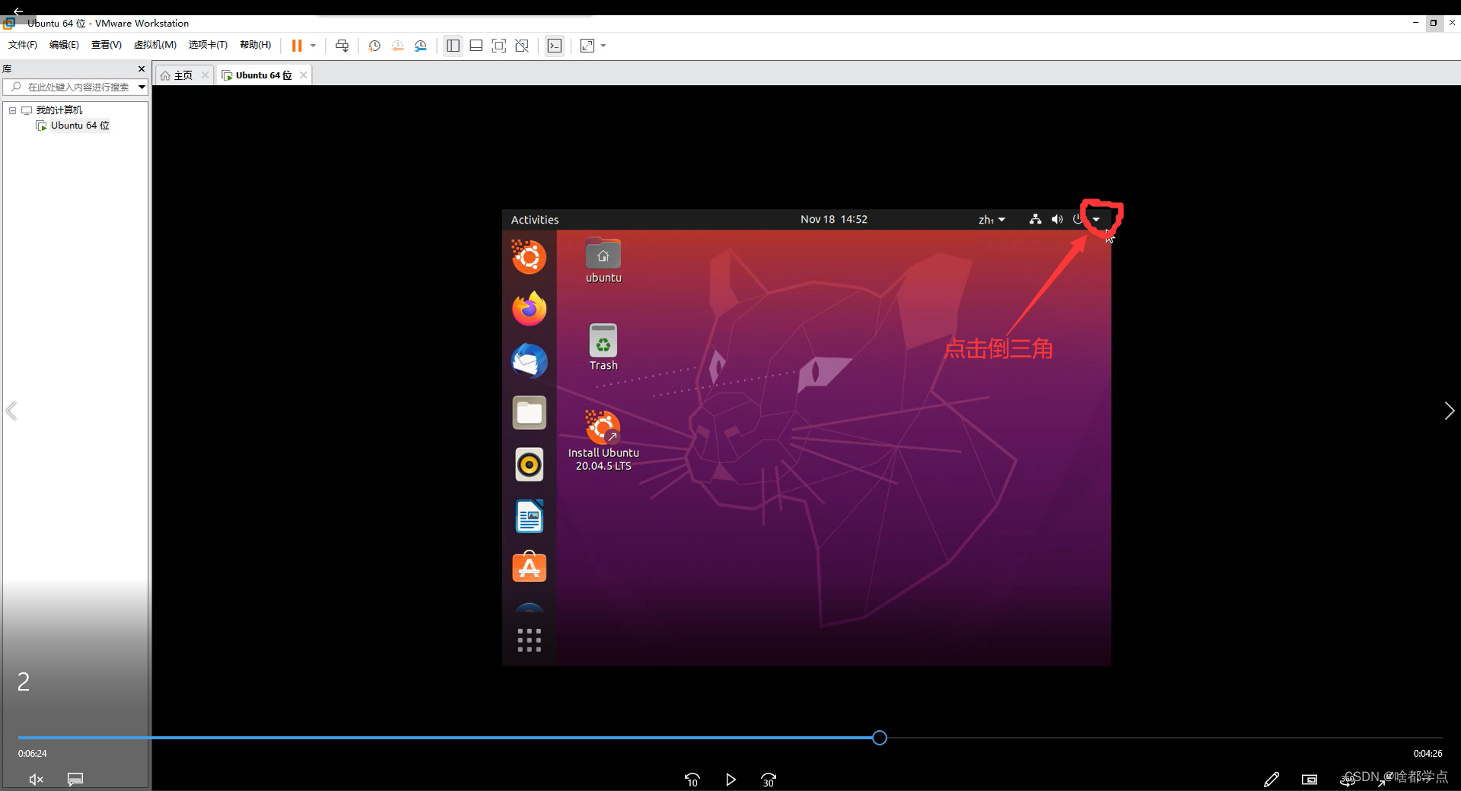Toggle the console view button
Viewport: 1461px width, 791px height.
555,46
